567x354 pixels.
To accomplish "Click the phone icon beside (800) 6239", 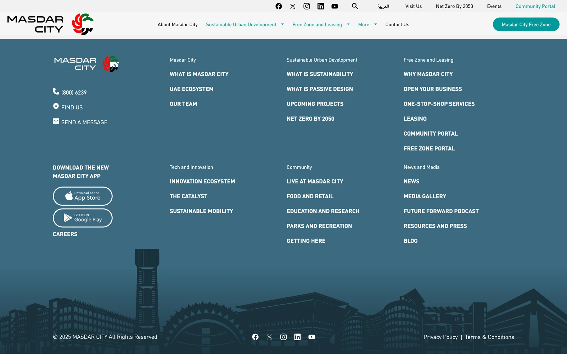I will 56,91.
